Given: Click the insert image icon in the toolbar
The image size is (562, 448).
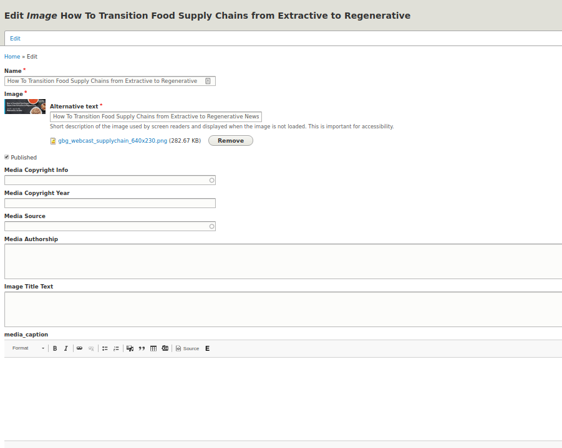Looking at the screenshot, I should (130, 348).
